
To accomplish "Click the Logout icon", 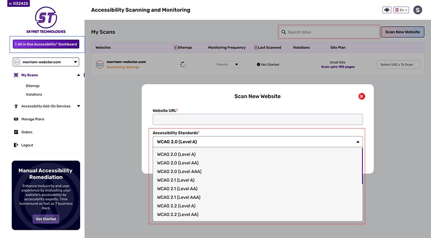I will (x=16, y=145).
